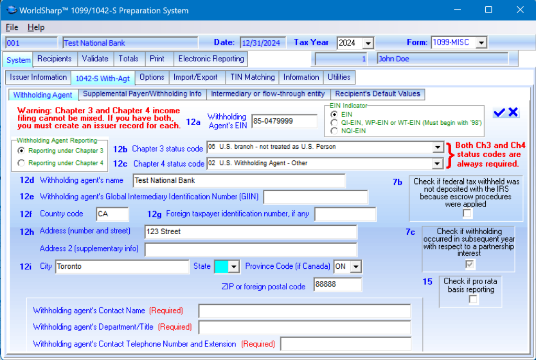
Task: Switch to the Recipients tab
Action: 54,59
